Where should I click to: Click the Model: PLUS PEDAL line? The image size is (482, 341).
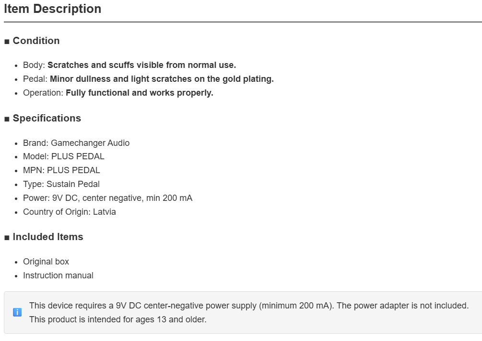pyautogui.click(x=64, y=156)
